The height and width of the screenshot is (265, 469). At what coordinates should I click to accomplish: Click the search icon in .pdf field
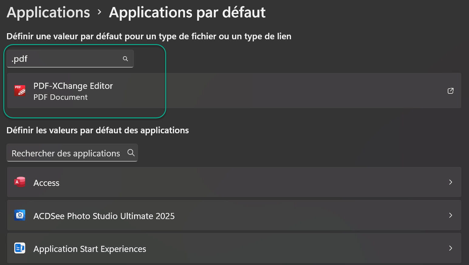(125, 59)
